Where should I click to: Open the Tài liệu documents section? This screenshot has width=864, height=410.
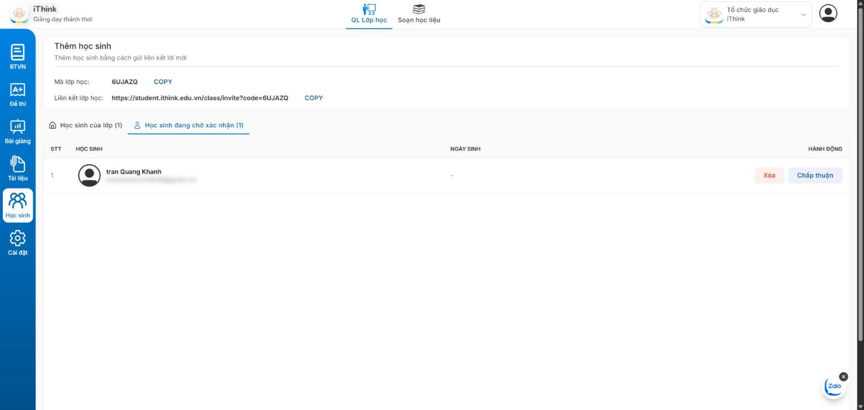(x=18, y=169)
